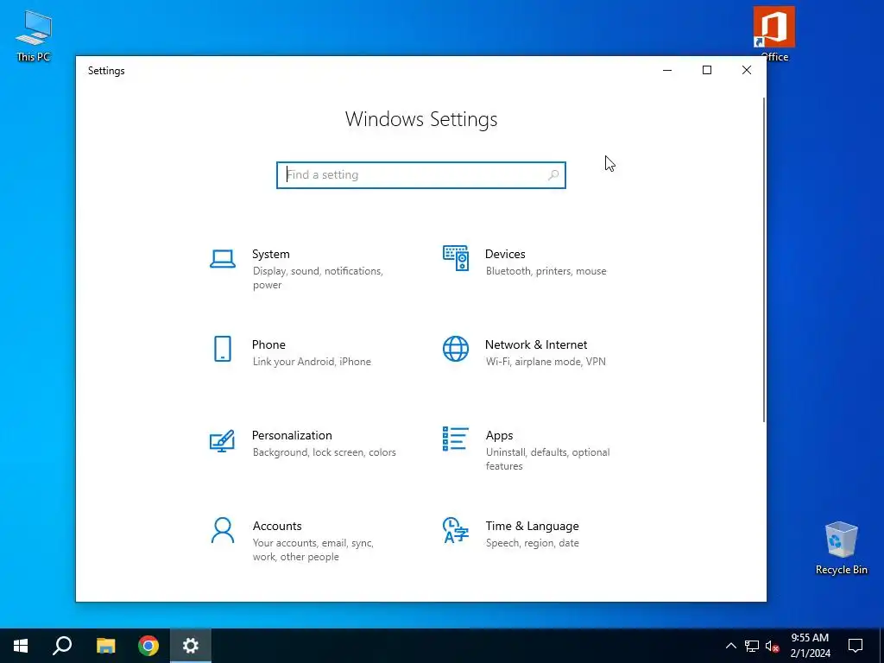Click the taskbar clock showing 9:55 AM
The width and height of the screenshot is (884, 663).
click(810, 646)
